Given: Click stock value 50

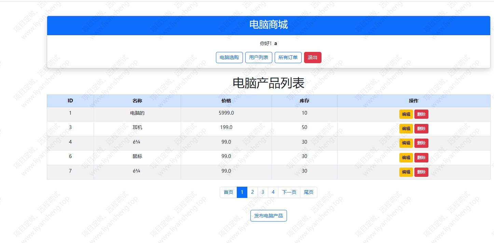Looking at the screenshot, I should pos(304,127).
